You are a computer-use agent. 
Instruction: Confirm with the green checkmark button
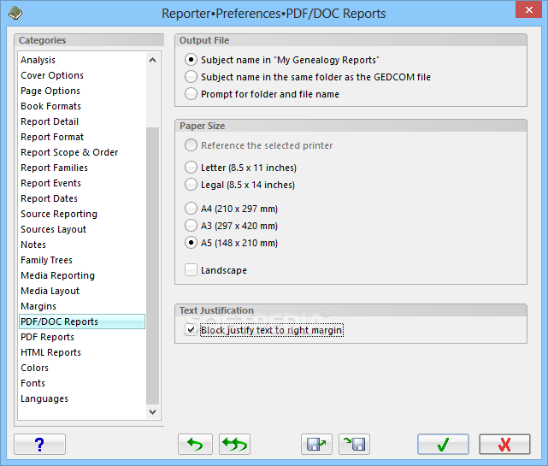click(443, 444)
